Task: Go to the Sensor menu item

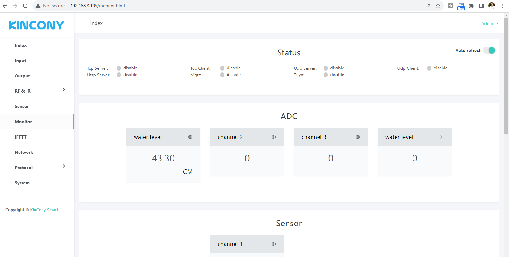Action: tap(22, 106)
